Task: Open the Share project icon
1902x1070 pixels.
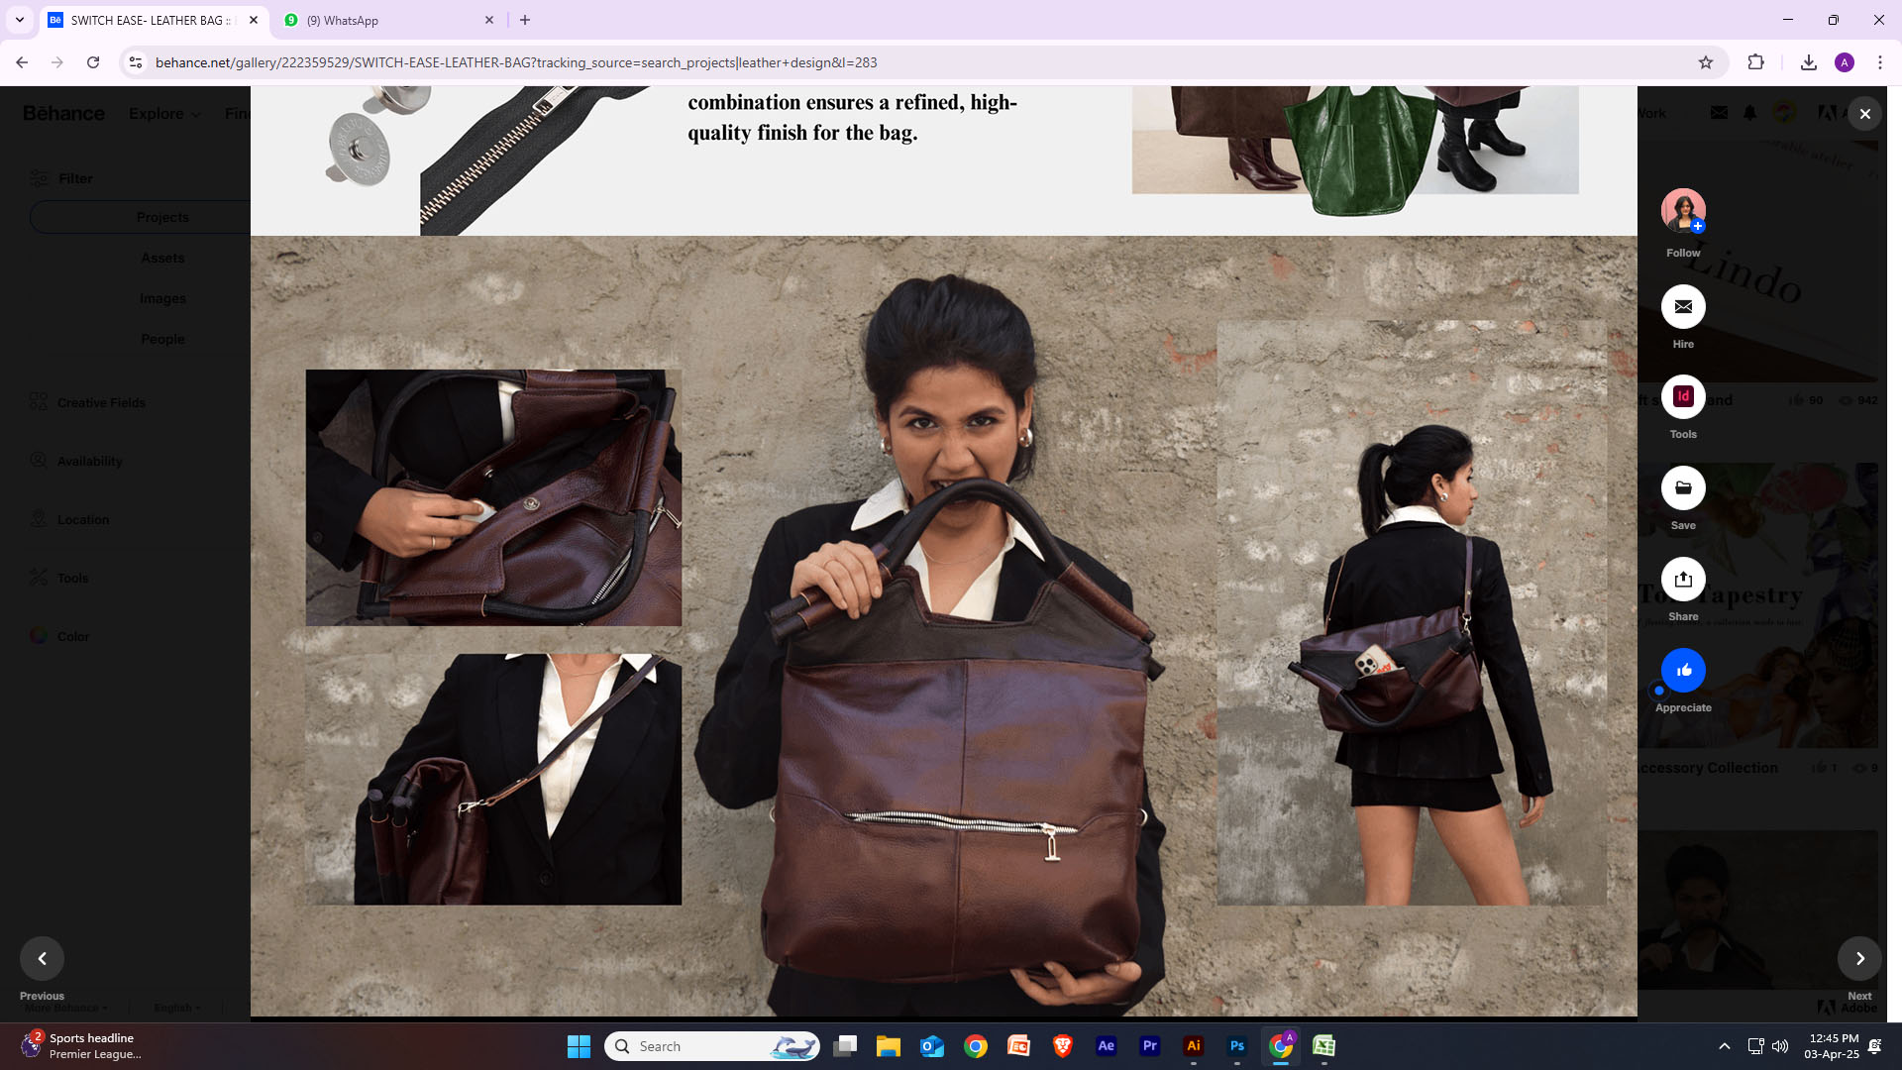Action: tap(1683, 580)
